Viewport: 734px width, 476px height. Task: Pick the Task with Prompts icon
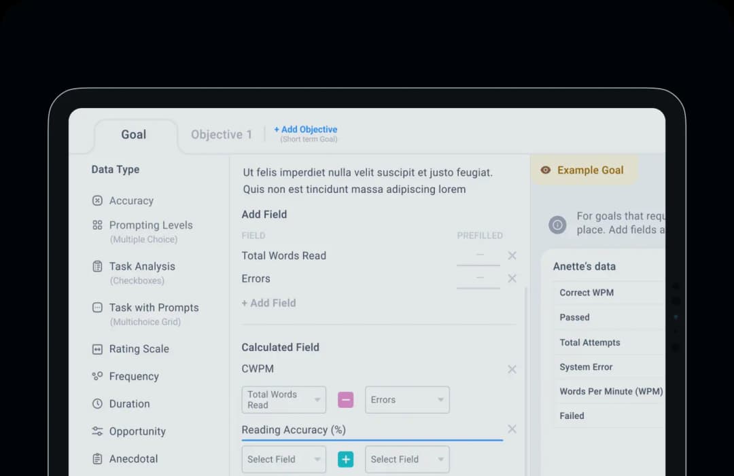pos(97,307)
